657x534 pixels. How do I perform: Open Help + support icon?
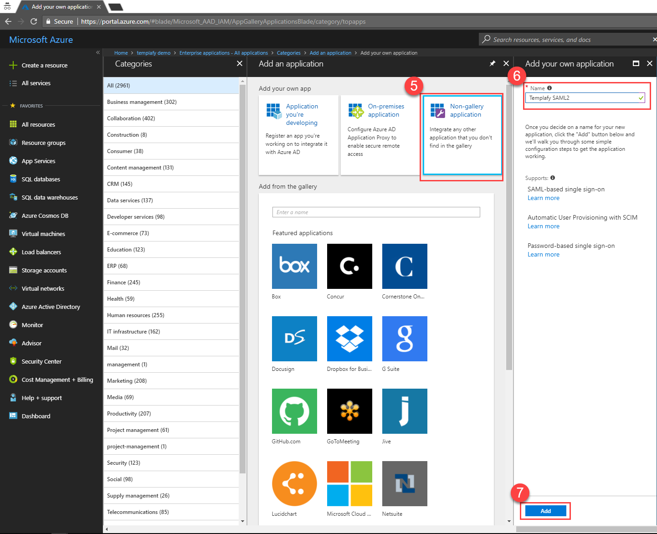[x=13, y=398]
